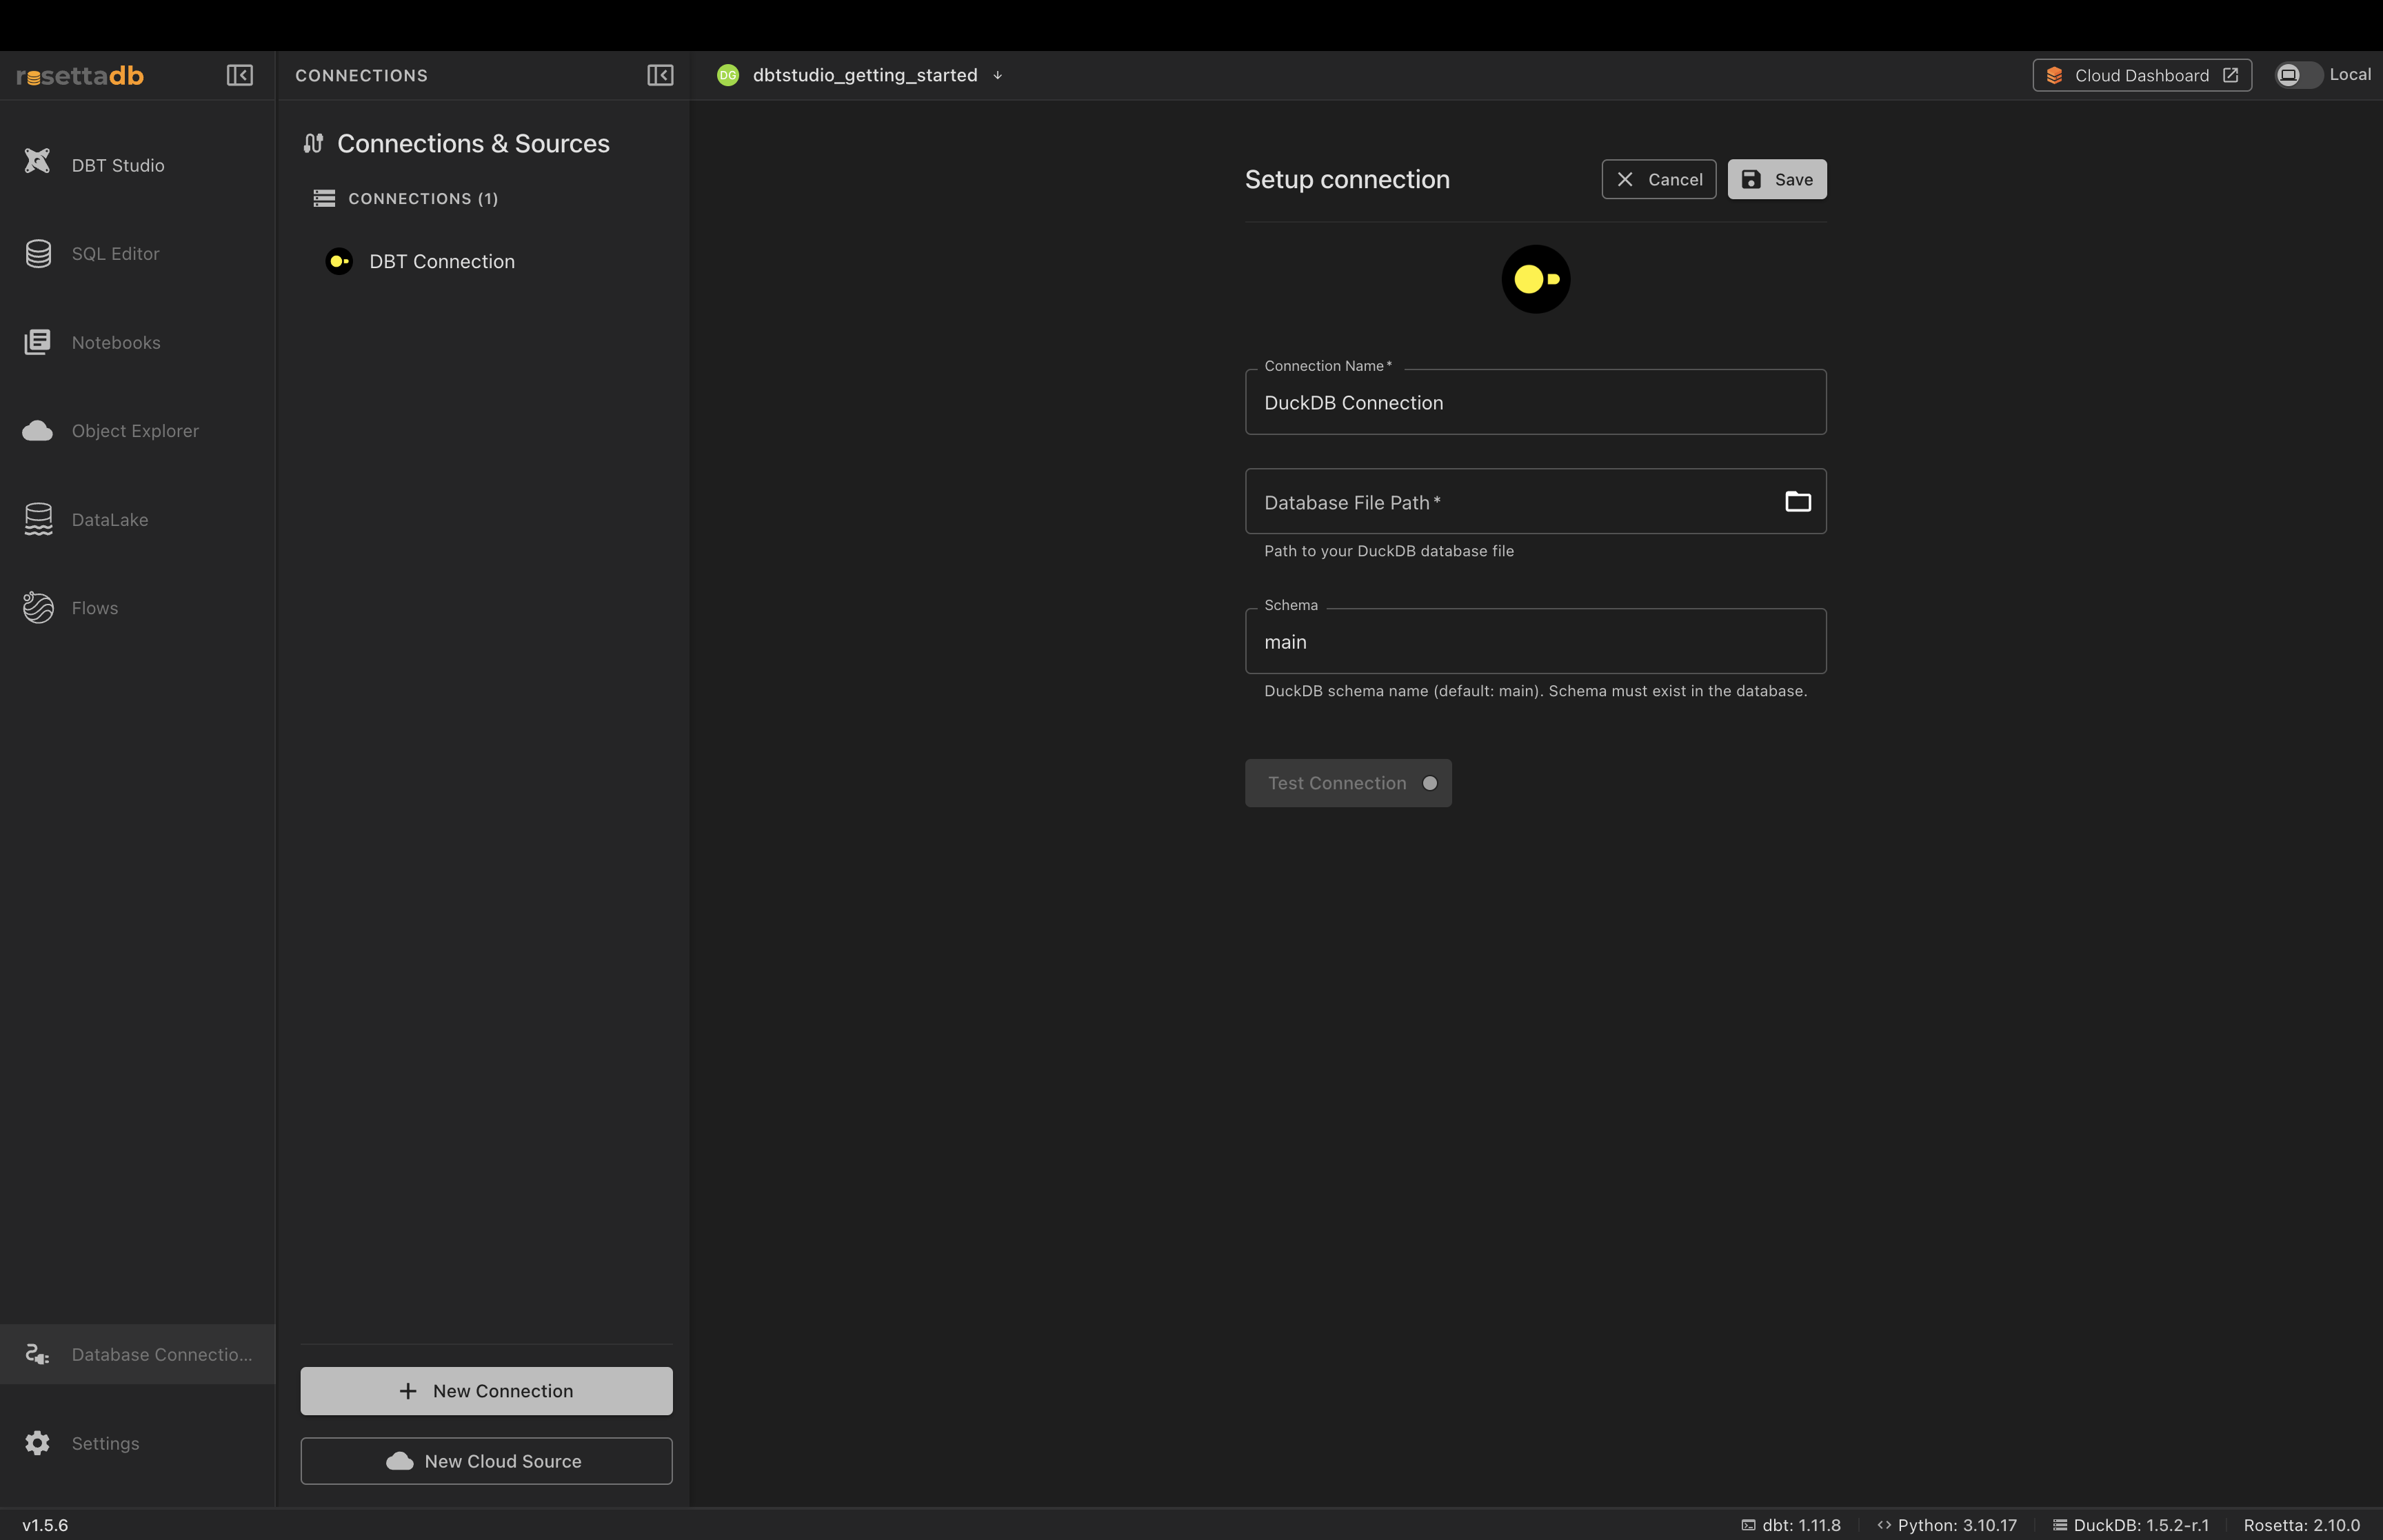Open DataLake from the sidebar

click(137, 519)
